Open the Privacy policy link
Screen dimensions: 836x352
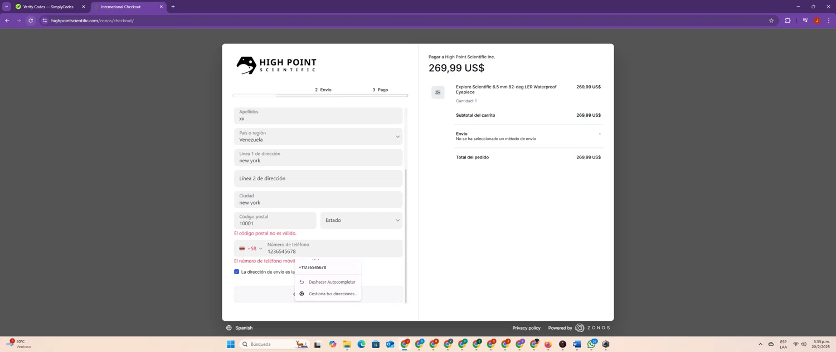pos(526,328)
